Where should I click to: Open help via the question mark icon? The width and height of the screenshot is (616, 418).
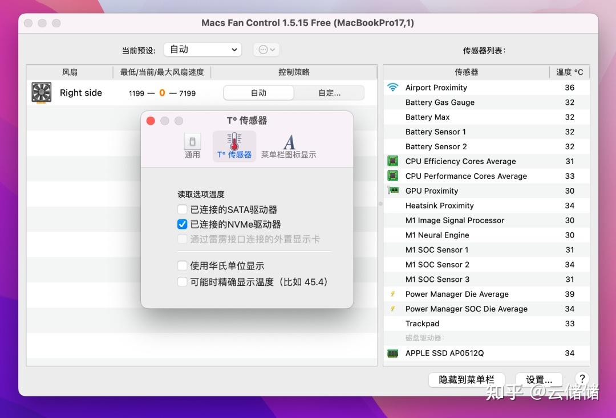point(582,378)
